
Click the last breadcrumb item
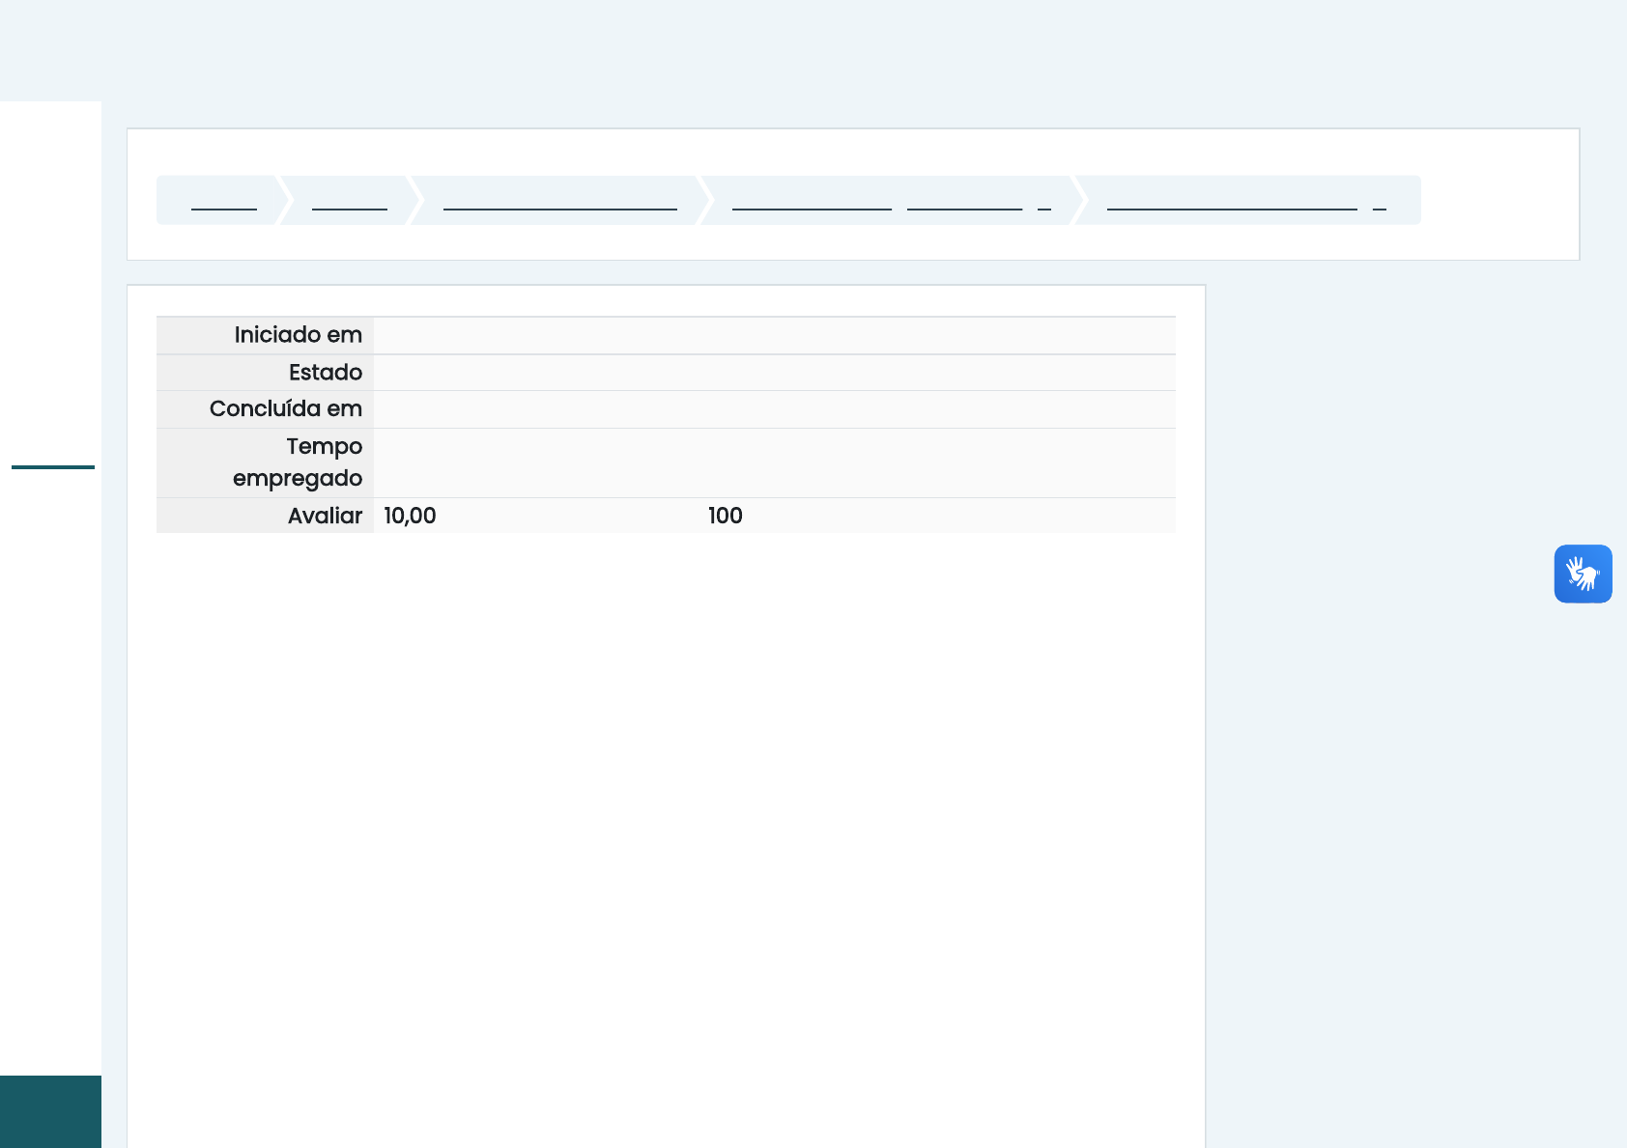pos(1232,201)
